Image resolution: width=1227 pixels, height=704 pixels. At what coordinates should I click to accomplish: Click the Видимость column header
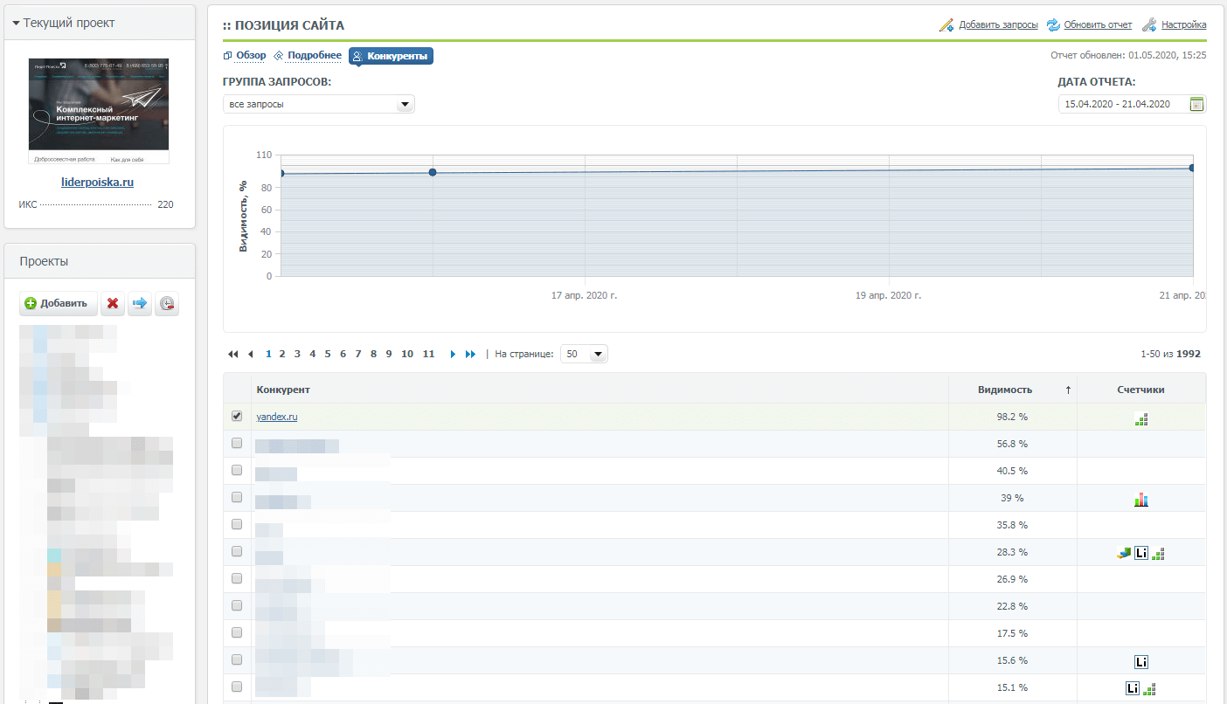coord(1005,390)
